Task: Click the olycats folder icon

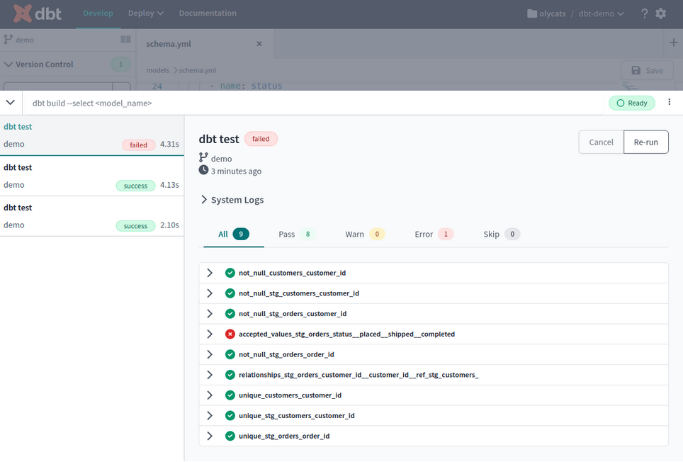Action: tap(532, 13)
